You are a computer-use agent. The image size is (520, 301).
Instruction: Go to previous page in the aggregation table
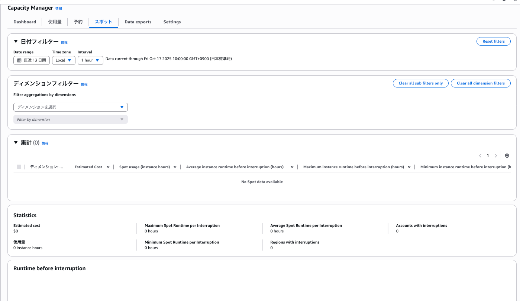tap(480, 156)
